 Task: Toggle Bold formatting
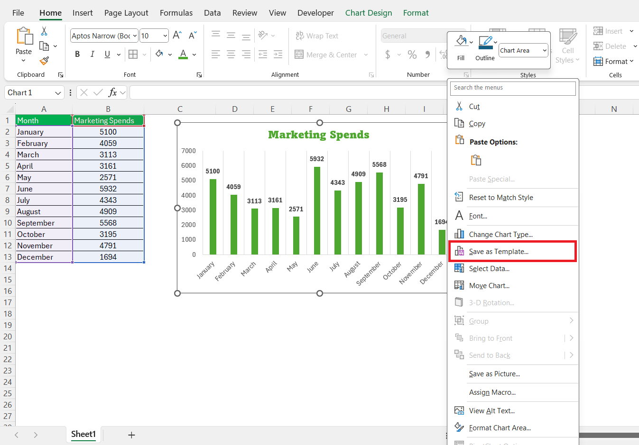(x=77, y=54)
